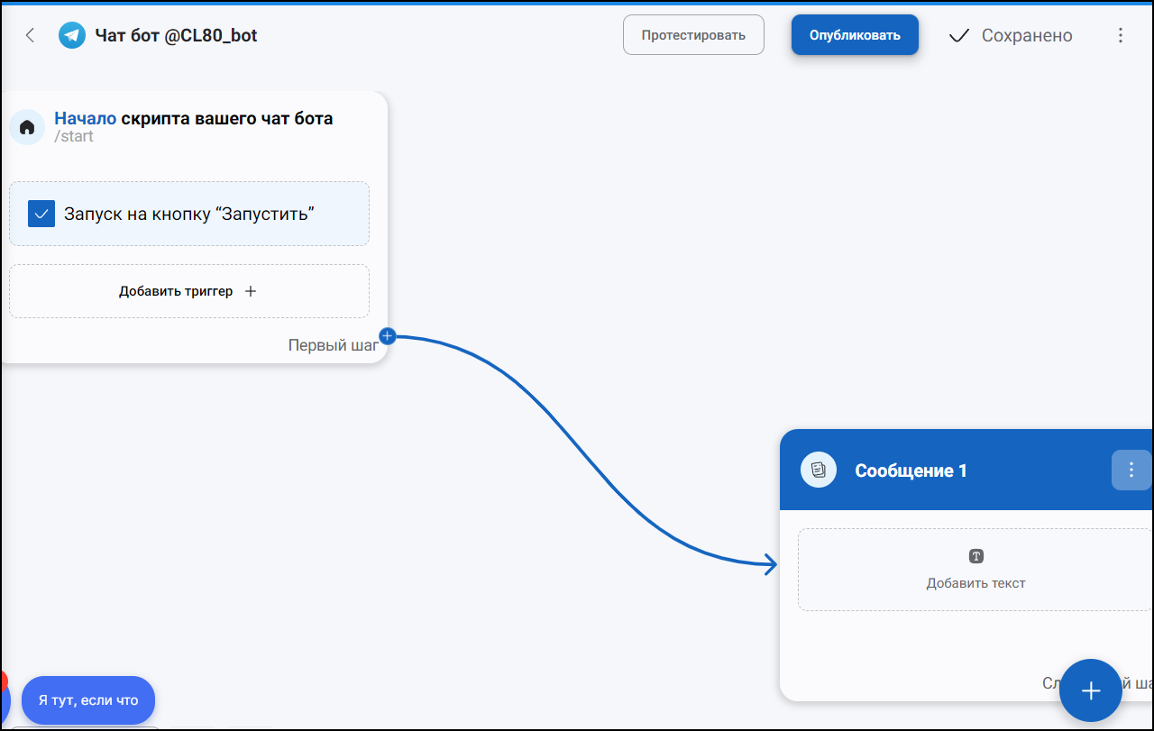Screen dimensions: 1154x731
Task: Click the Добавить текст area
Action: [975, 570]
